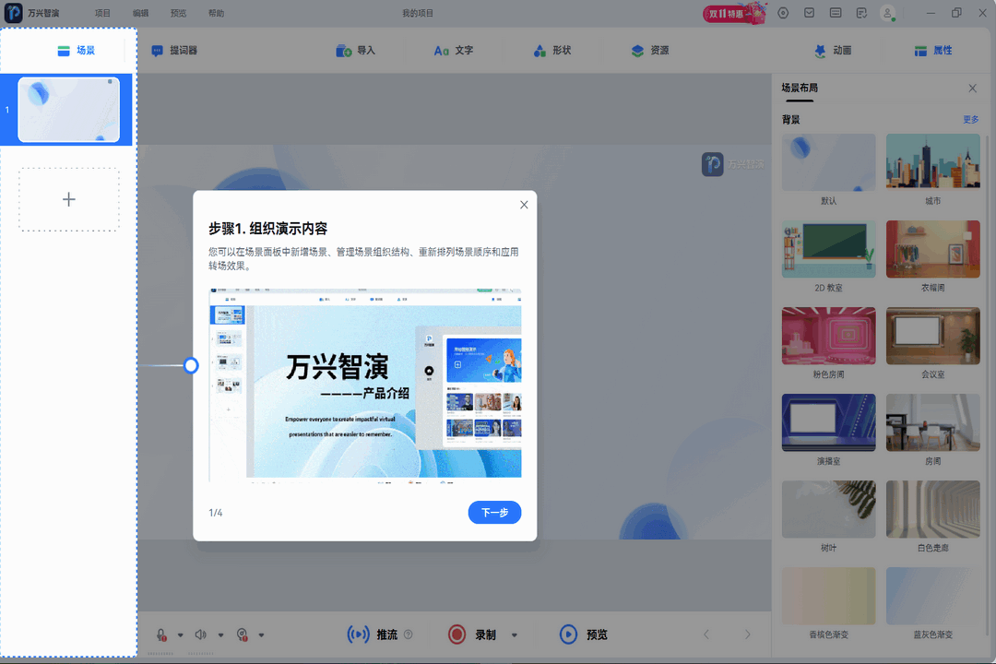Select the 形状 shapes tool
This screenshot has height=664, width=996.
(552, 50)
